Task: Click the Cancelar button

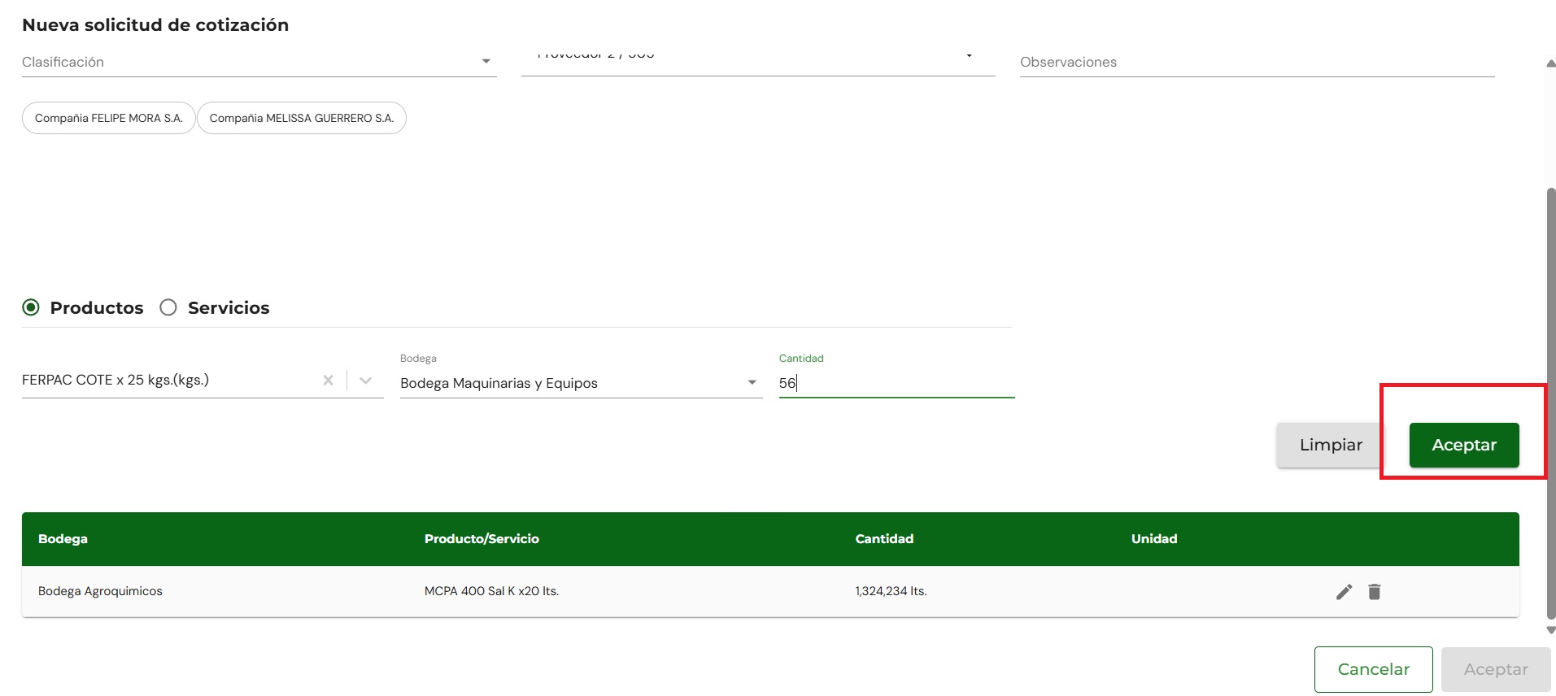Action: coord(1374,669)
